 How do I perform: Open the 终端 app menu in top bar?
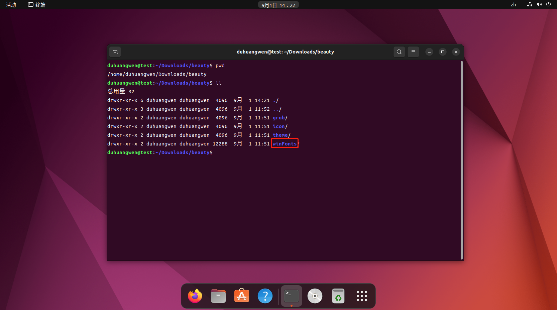pos(37,5)
